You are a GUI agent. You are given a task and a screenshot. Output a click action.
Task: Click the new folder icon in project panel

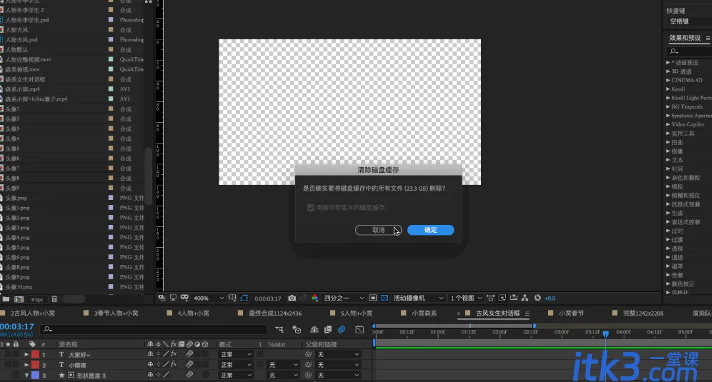tap(6, 299)
